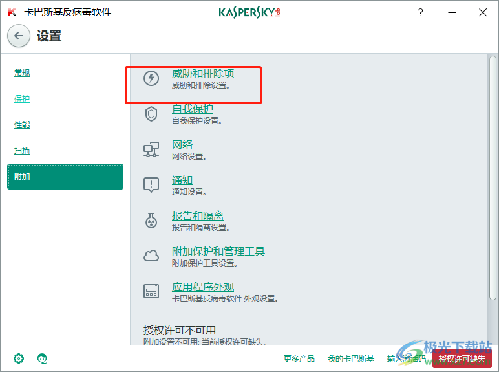499x372 pixels.
Task: Minimize the Kaspersky window
Action: click(452, 12)
